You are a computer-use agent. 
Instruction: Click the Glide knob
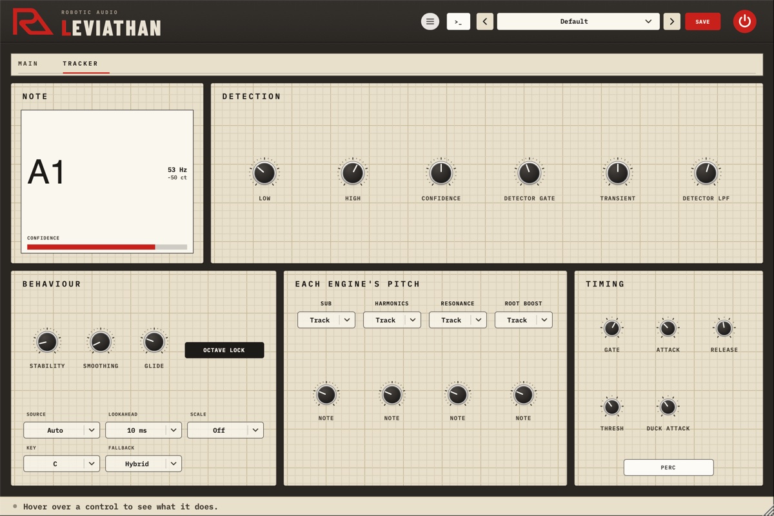click(x=154, y=342)
